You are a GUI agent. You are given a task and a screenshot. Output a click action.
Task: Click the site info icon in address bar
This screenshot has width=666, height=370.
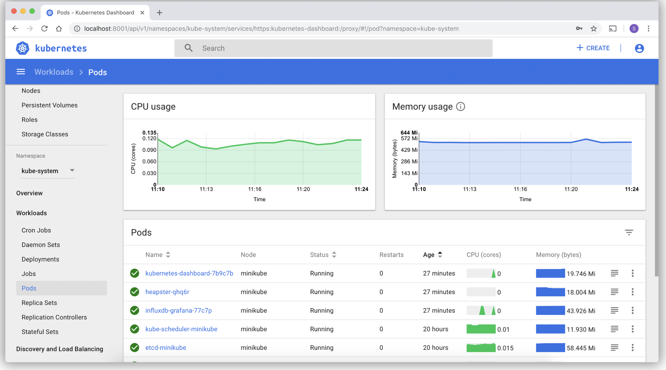point(77,29)
